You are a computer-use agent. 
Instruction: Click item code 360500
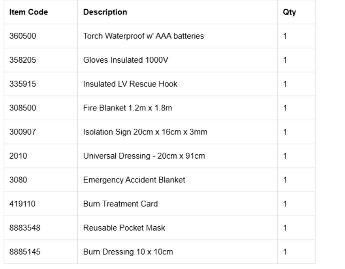pyautogui.click(x=23, y=36)
